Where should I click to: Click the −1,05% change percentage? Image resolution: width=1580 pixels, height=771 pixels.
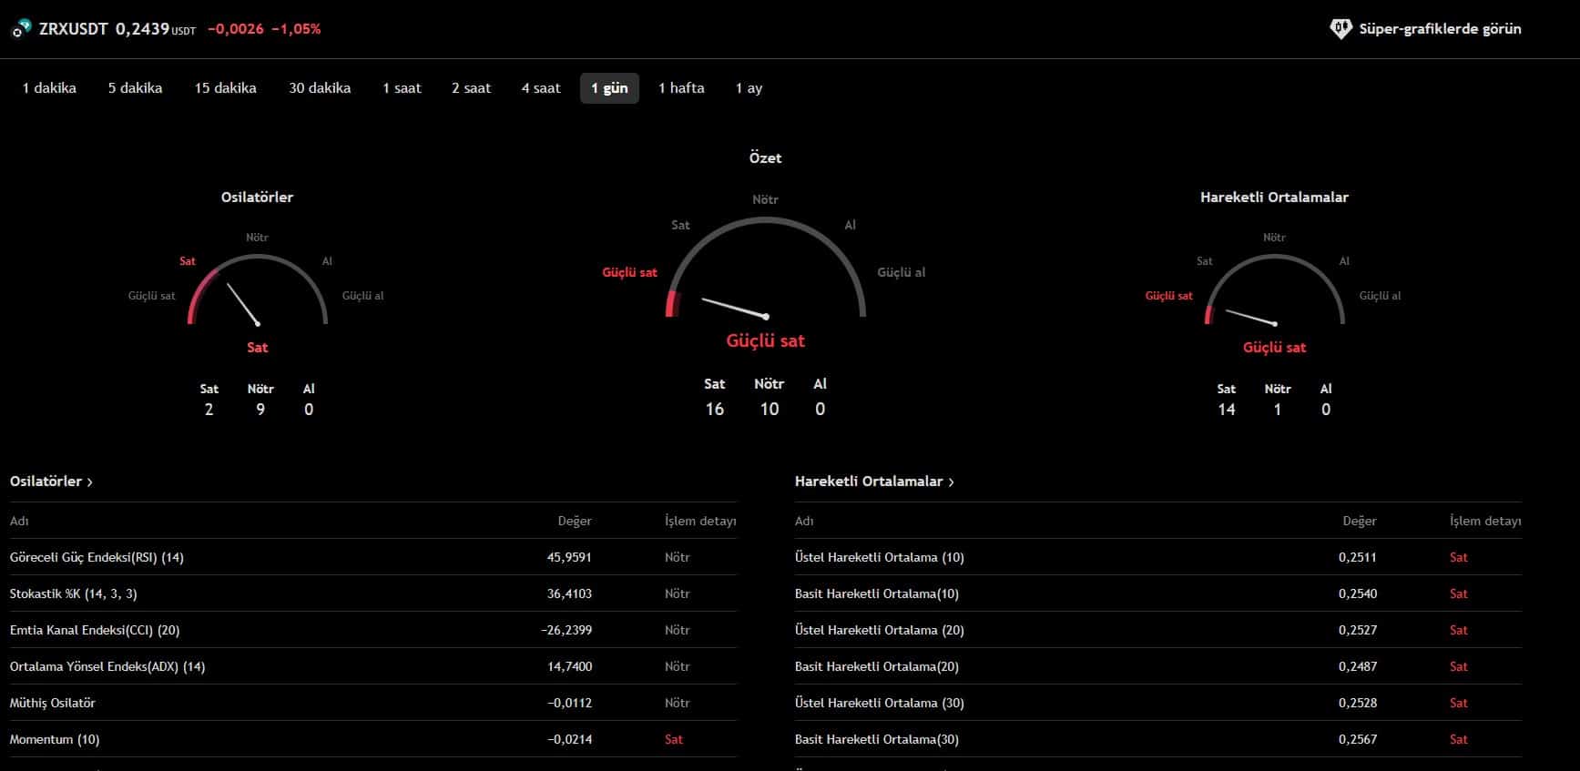[x=296, y=29]
